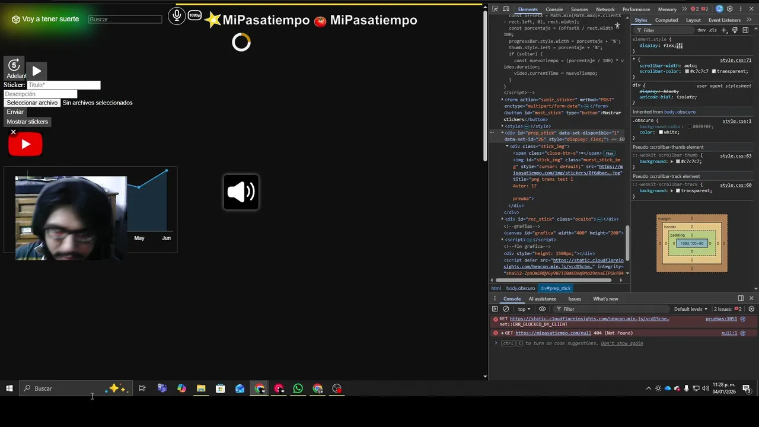Click the large speaker volume icon
The image size is (759, 427).
coord(241,192)
